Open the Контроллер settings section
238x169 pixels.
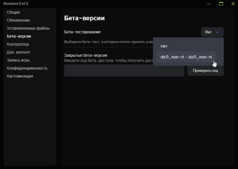pyautogui.click(x=18, y=44)
